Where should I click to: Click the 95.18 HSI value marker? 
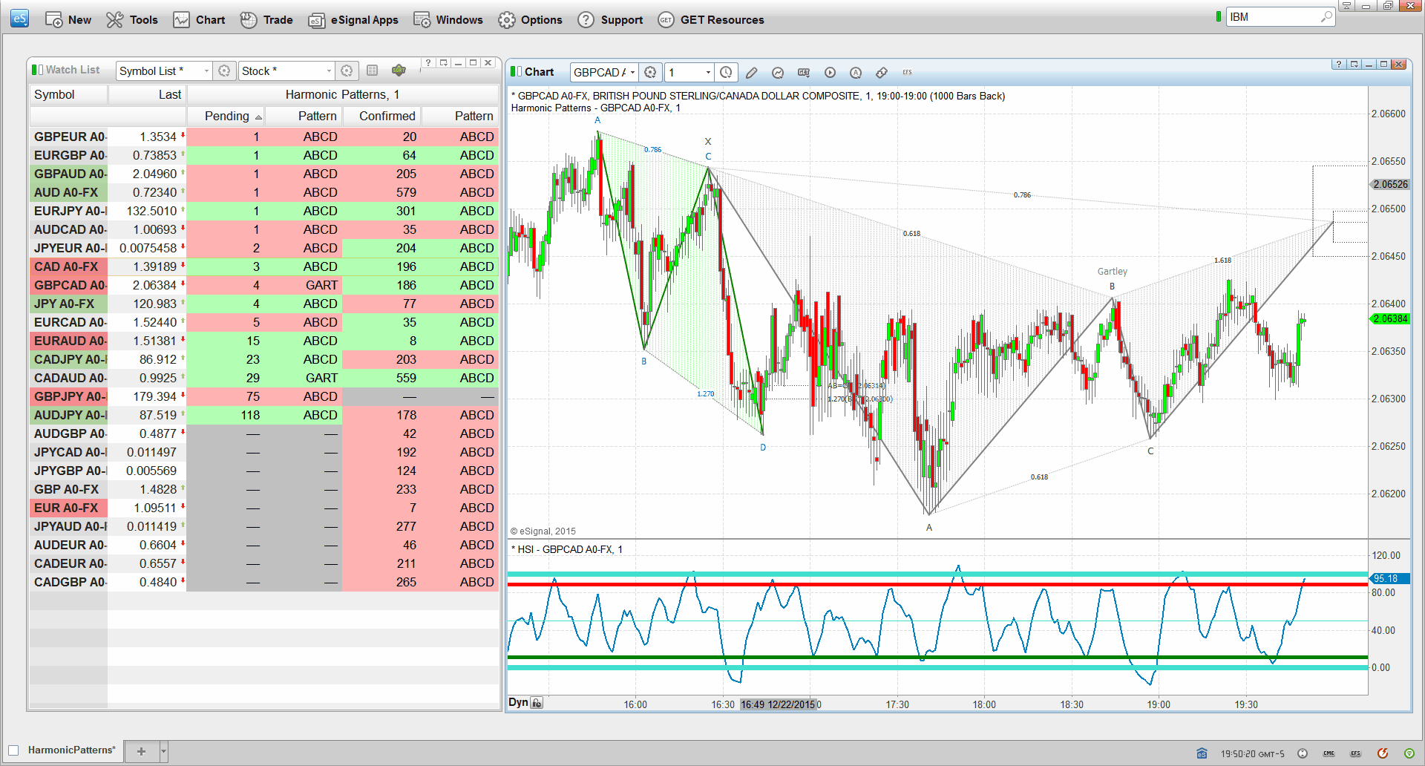point(1389,578)
